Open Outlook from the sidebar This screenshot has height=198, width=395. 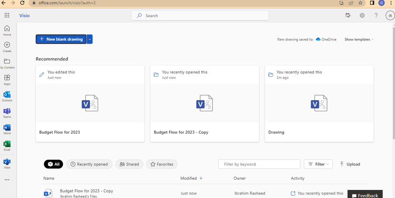(7, 95)
